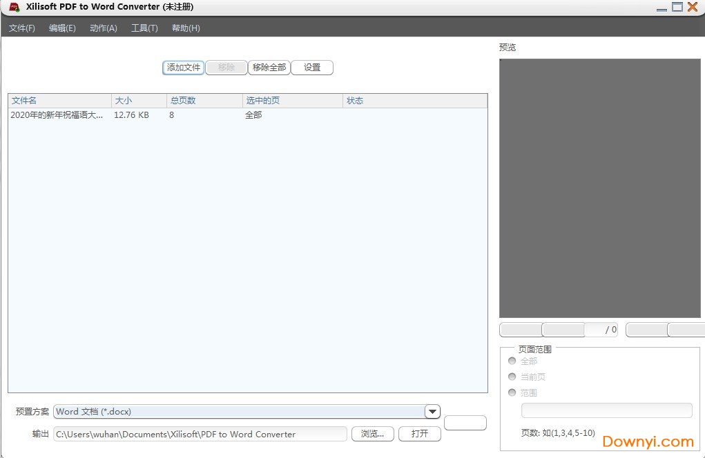The height and width of the screenshot is (458, 705).
Task: Close the converter window with the X icon
Action: point(692,7)
